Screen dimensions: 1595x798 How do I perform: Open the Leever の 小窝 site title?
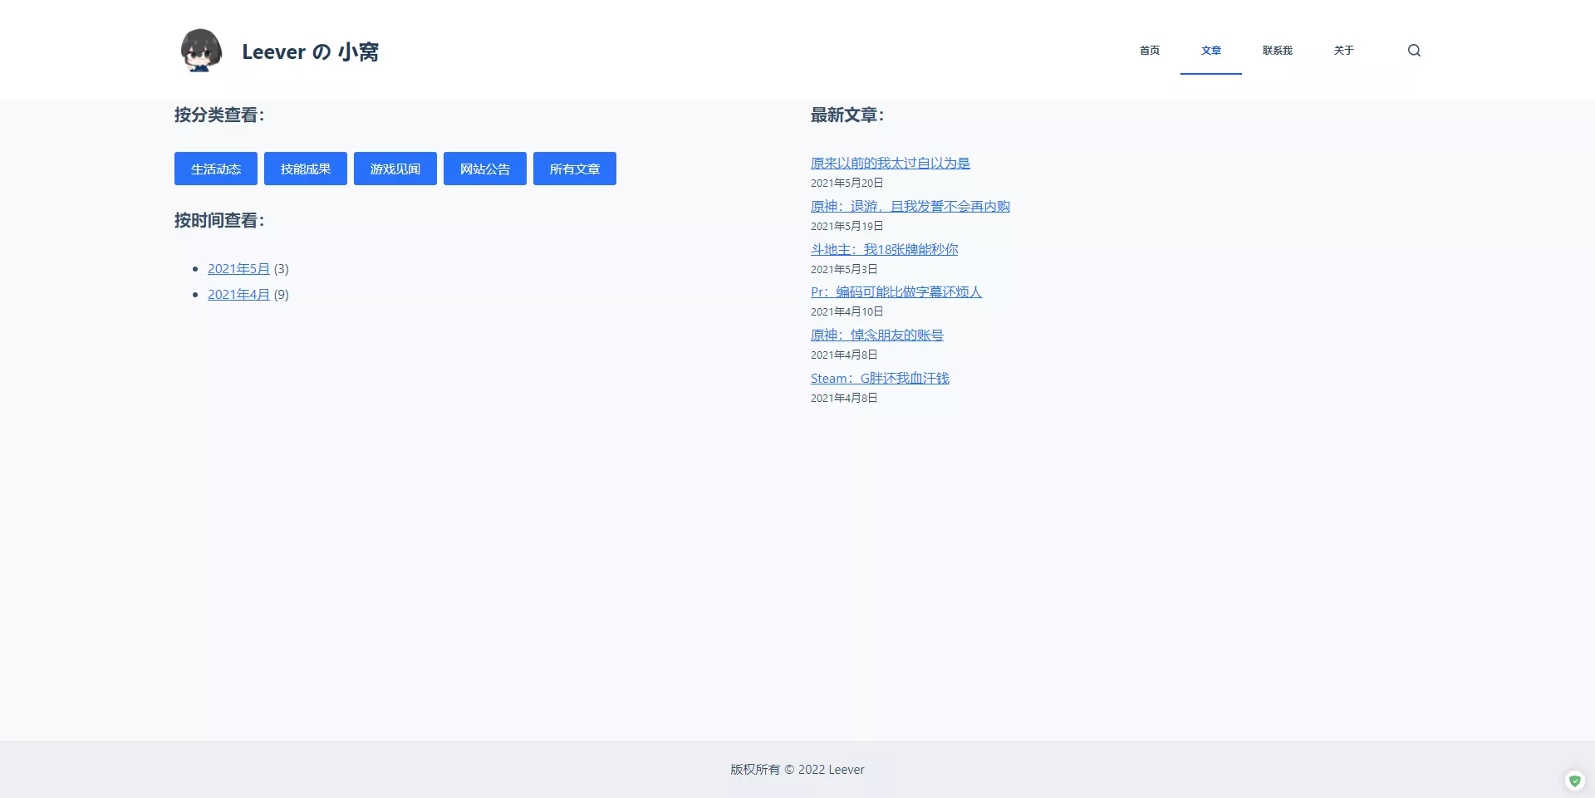pos(310,51)
